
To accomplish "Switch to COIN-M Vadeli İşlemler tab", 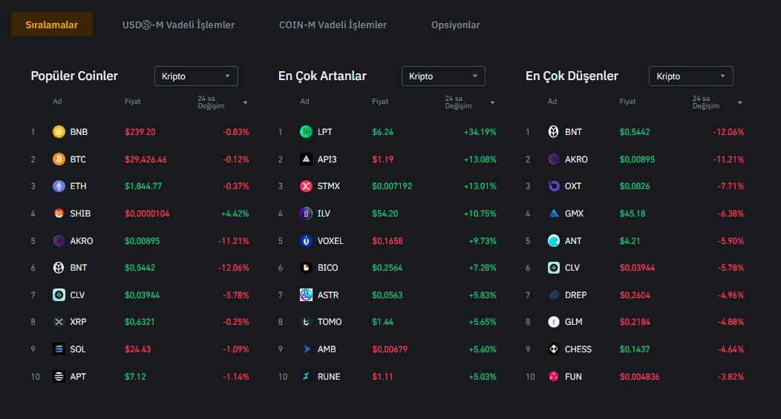I will (x=333, y=25).
